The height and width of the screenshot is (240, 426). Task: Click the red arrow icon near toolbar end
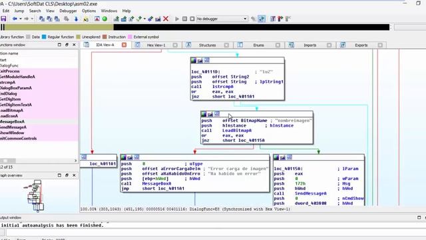(280, 19)
